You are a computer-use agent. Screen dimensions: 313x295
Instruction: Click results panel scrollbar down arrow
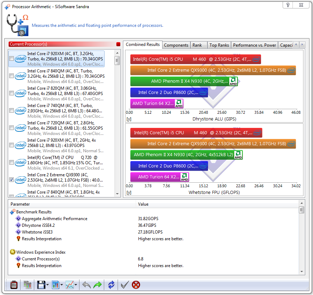tap(302, 271)
